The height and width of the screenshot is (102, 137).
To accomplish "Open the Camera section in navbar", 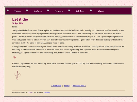I will (x=59, y=11).
